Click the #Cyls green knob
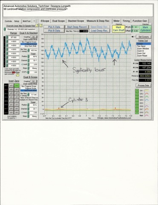158x205 pixels. tap(132, 27)
